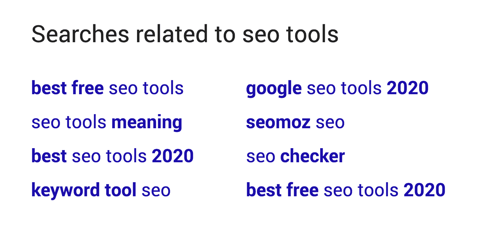This screenshot has width=484, height=229.
Task: Click the "Searches related to seo tools" heading
Action: [185, 34]
